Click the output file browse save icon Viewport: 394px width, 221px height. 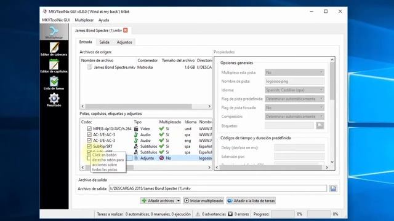(x=333, y=188)
